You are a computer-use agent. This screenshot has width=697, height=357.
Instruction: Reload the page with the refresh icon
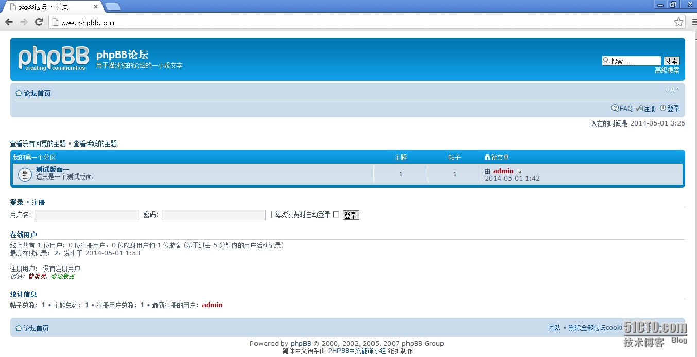coord(39,22)
